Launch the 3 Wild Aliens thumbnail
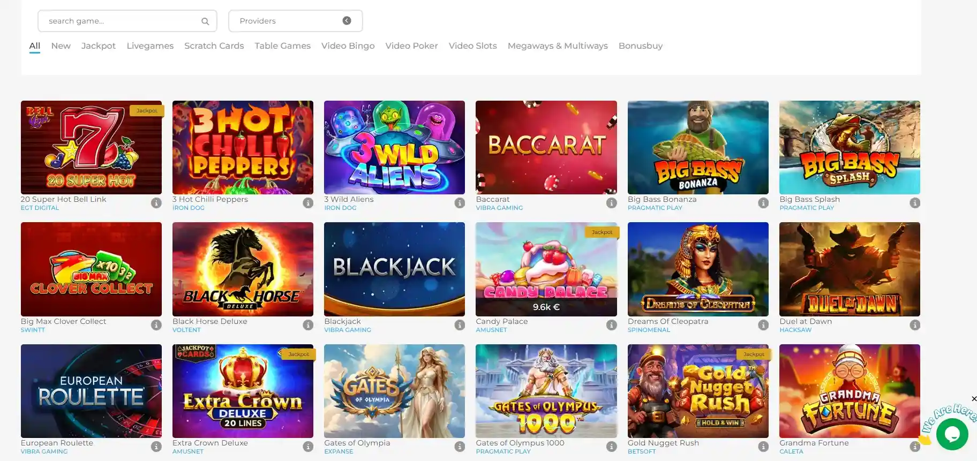Viewport: 977px width, 461px height. (394, 147)
